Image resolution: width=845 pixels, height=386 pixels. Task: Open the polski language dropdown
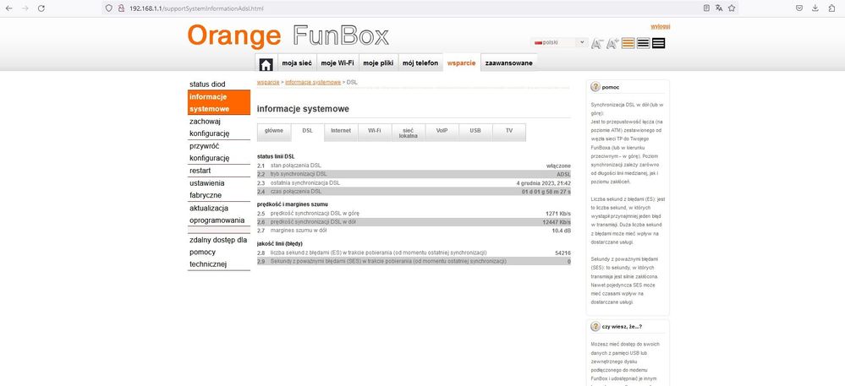559,42
